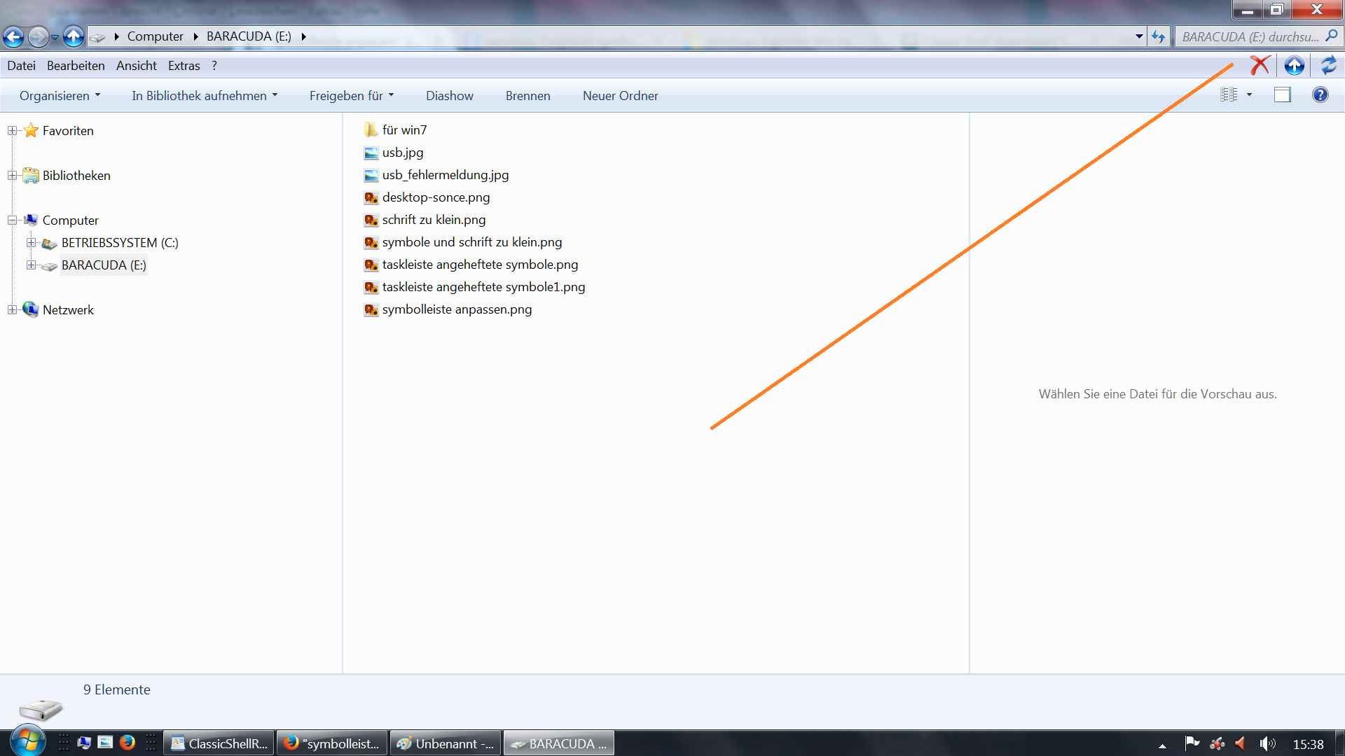Go up one folder level
Image resolution: width=1345 pixels, height=756 pixels.
pos(73,36)
